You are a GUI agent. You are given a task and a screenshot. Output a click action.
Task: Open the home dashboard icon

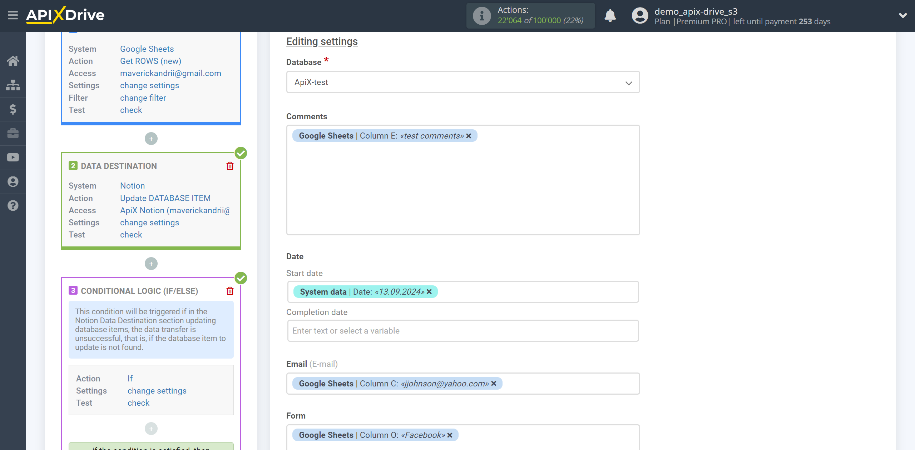point(13,61)
